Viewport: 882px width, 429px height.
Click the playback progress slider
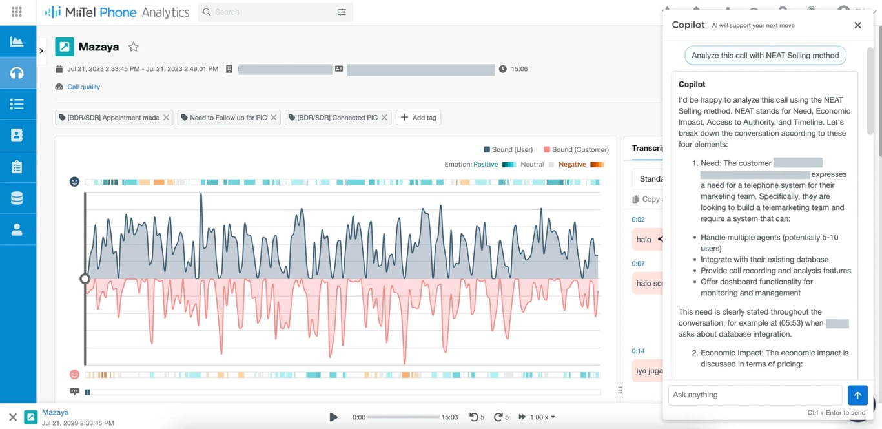point(405,417)
